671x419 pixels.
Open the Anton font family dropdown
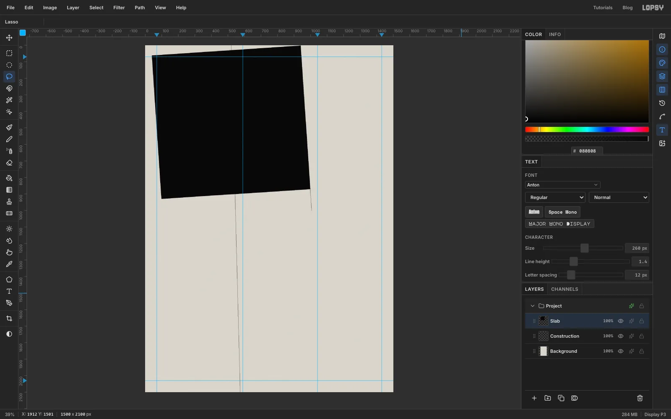562,185
